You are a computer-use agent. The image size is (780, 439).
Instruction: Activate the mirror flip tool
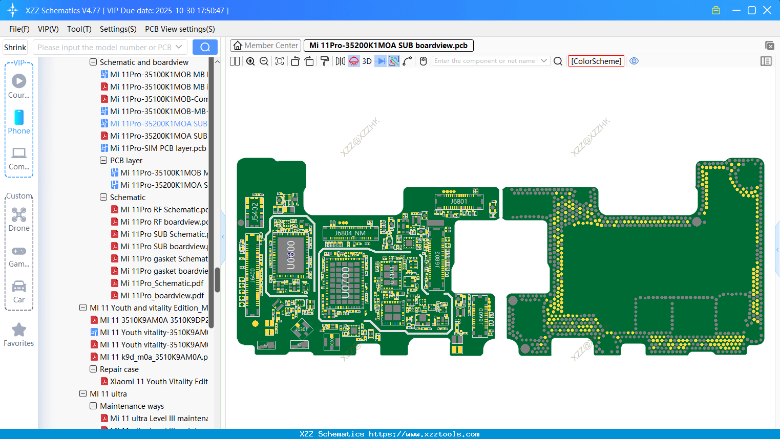[340, 61]
